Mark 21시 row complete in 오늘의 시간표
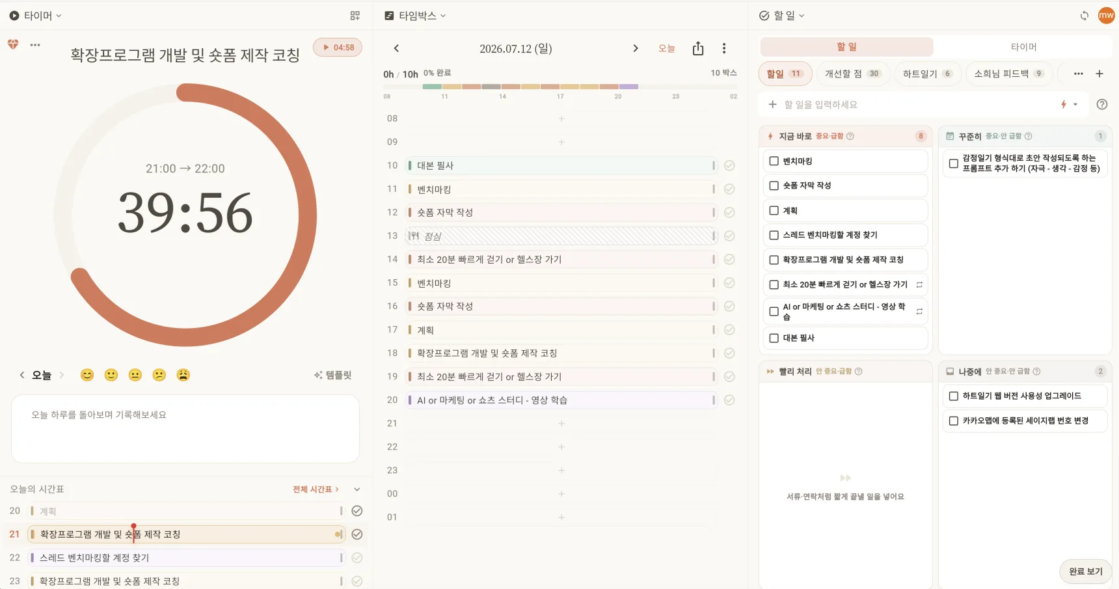The image size is (1119, 589). point(357,534)
